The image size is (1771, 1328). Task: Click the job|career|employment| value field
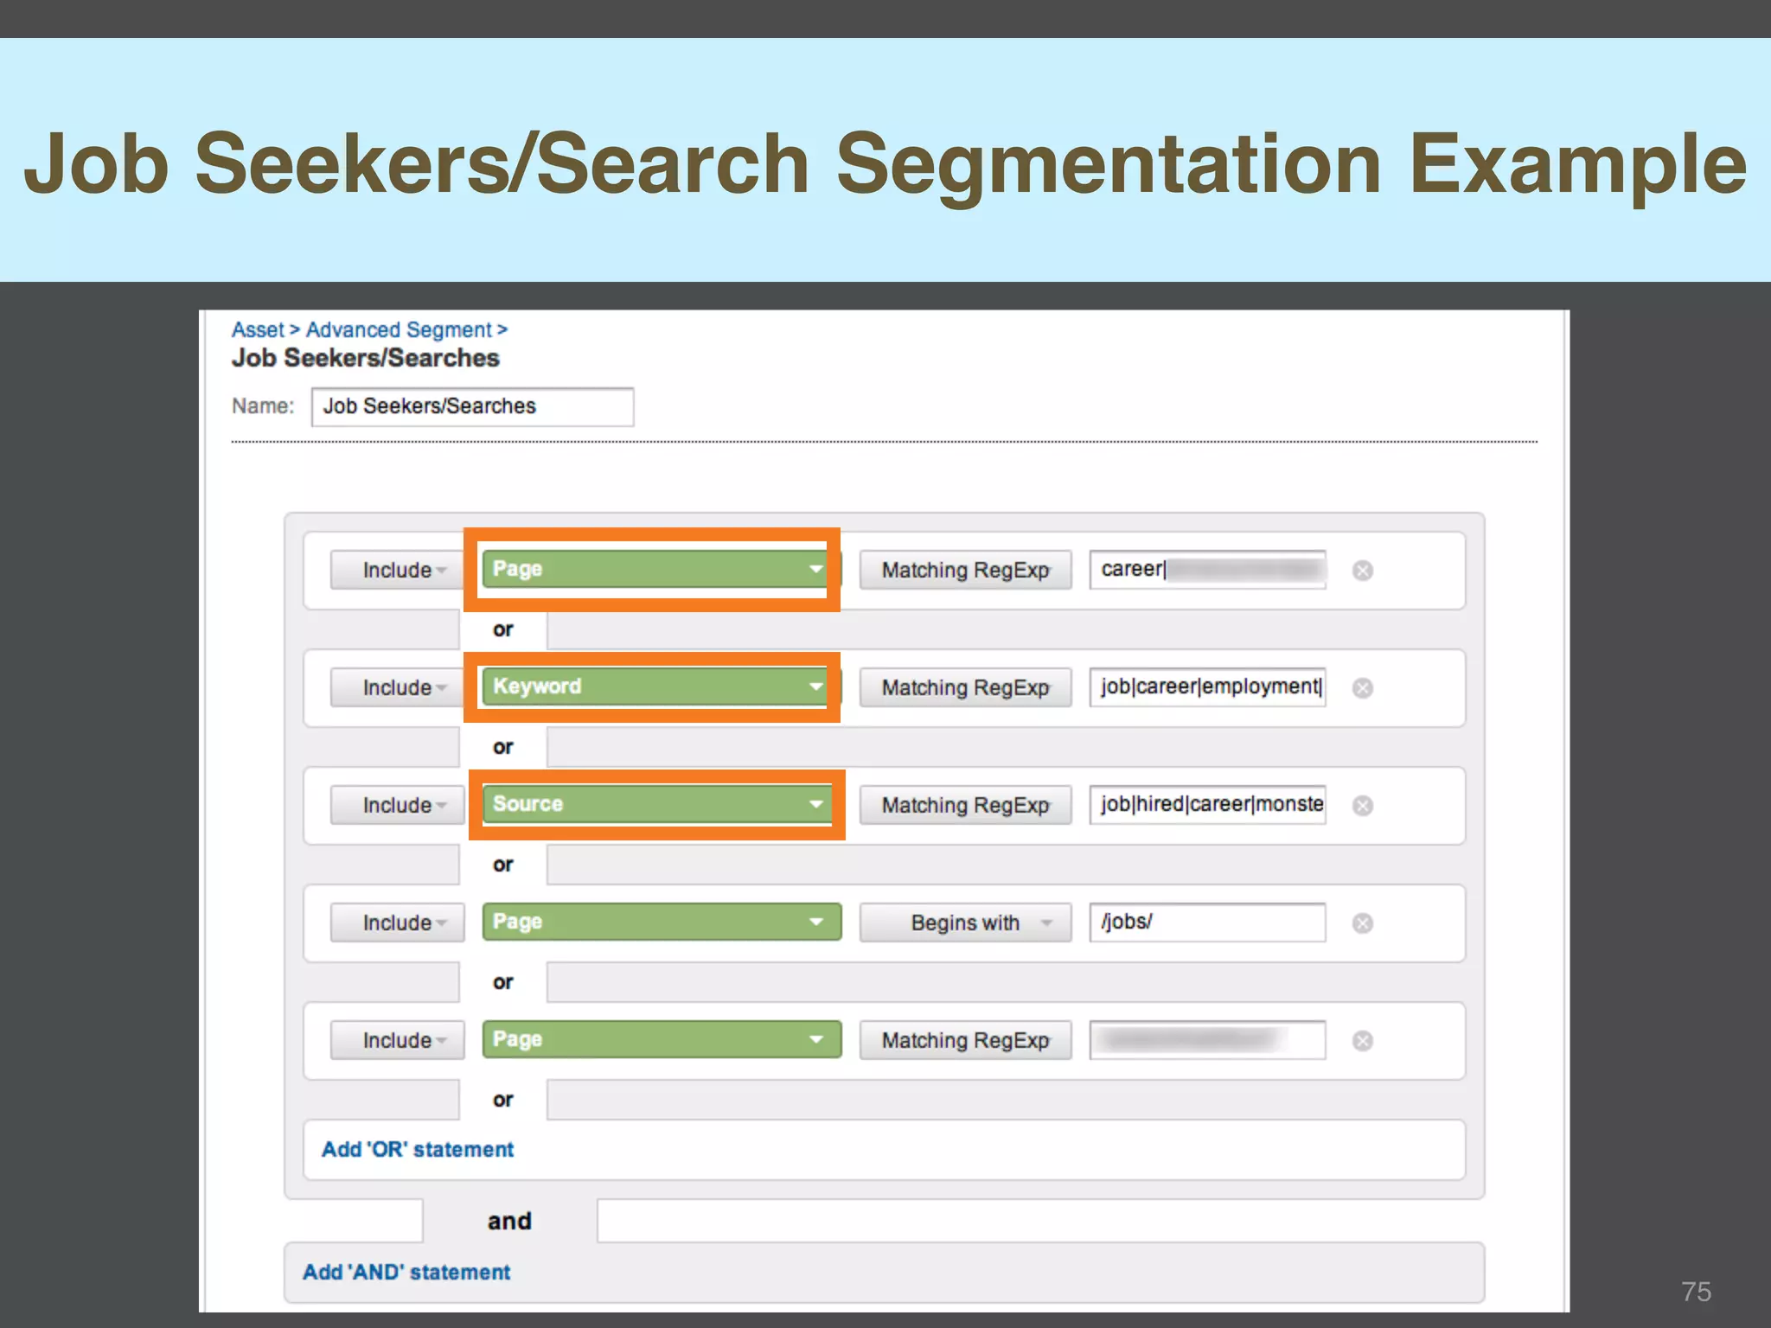(x=1207, y=687)
